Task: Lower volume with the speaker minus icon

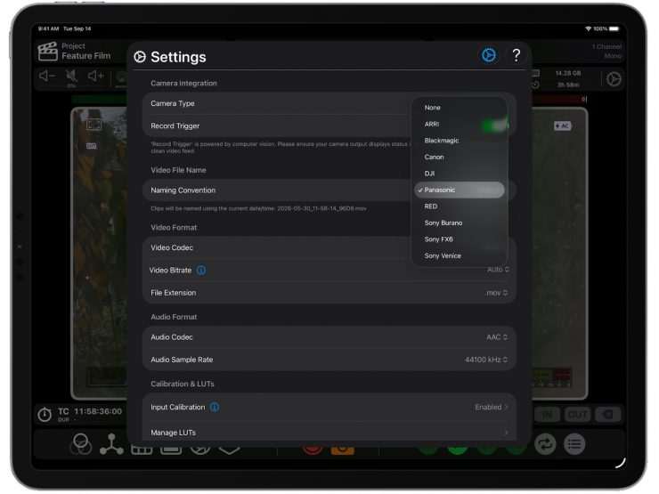Action: pos(47,76)
